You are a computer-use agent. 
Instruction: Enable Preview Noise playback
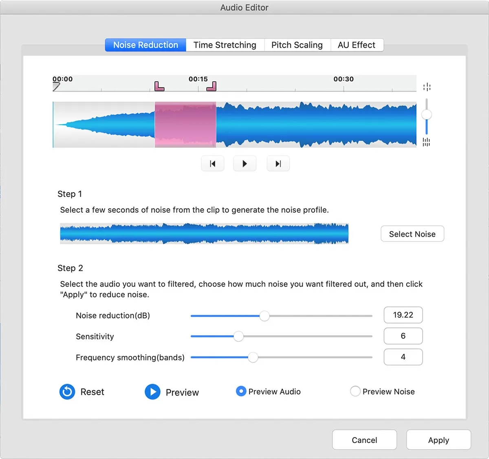coord(355,391)
